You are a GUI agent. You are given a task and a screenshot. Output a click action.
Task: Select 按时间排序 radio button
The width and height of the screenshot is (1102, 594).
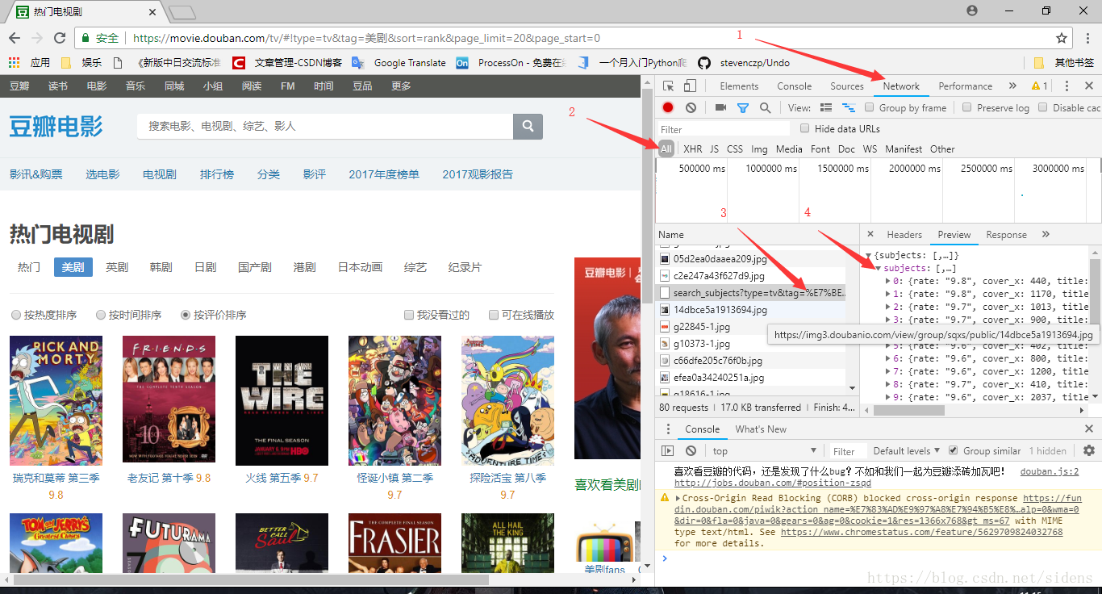tap(101, 315)
